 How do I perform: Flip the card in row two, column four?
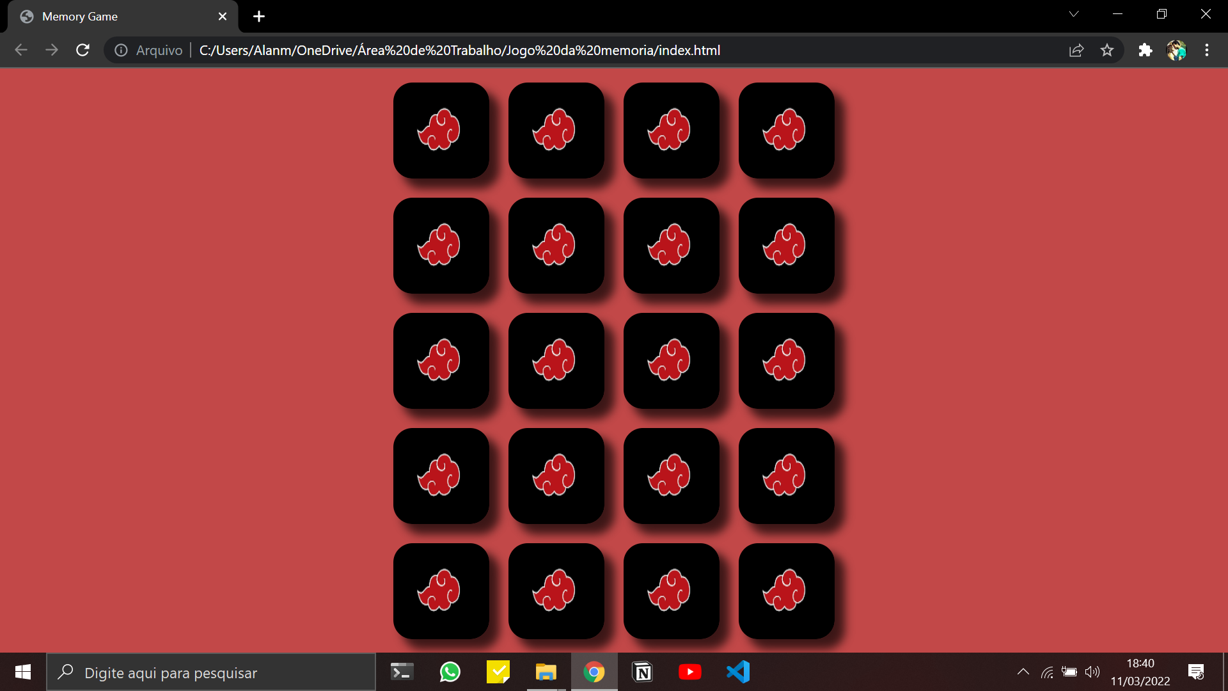pos(787,246)
